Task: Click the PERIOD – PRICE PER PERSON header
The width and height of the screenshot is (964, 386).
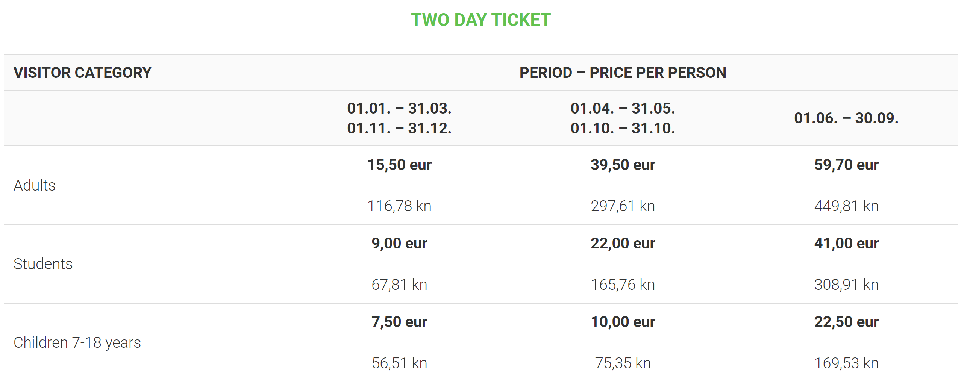Action: click(x=622, y=73)
